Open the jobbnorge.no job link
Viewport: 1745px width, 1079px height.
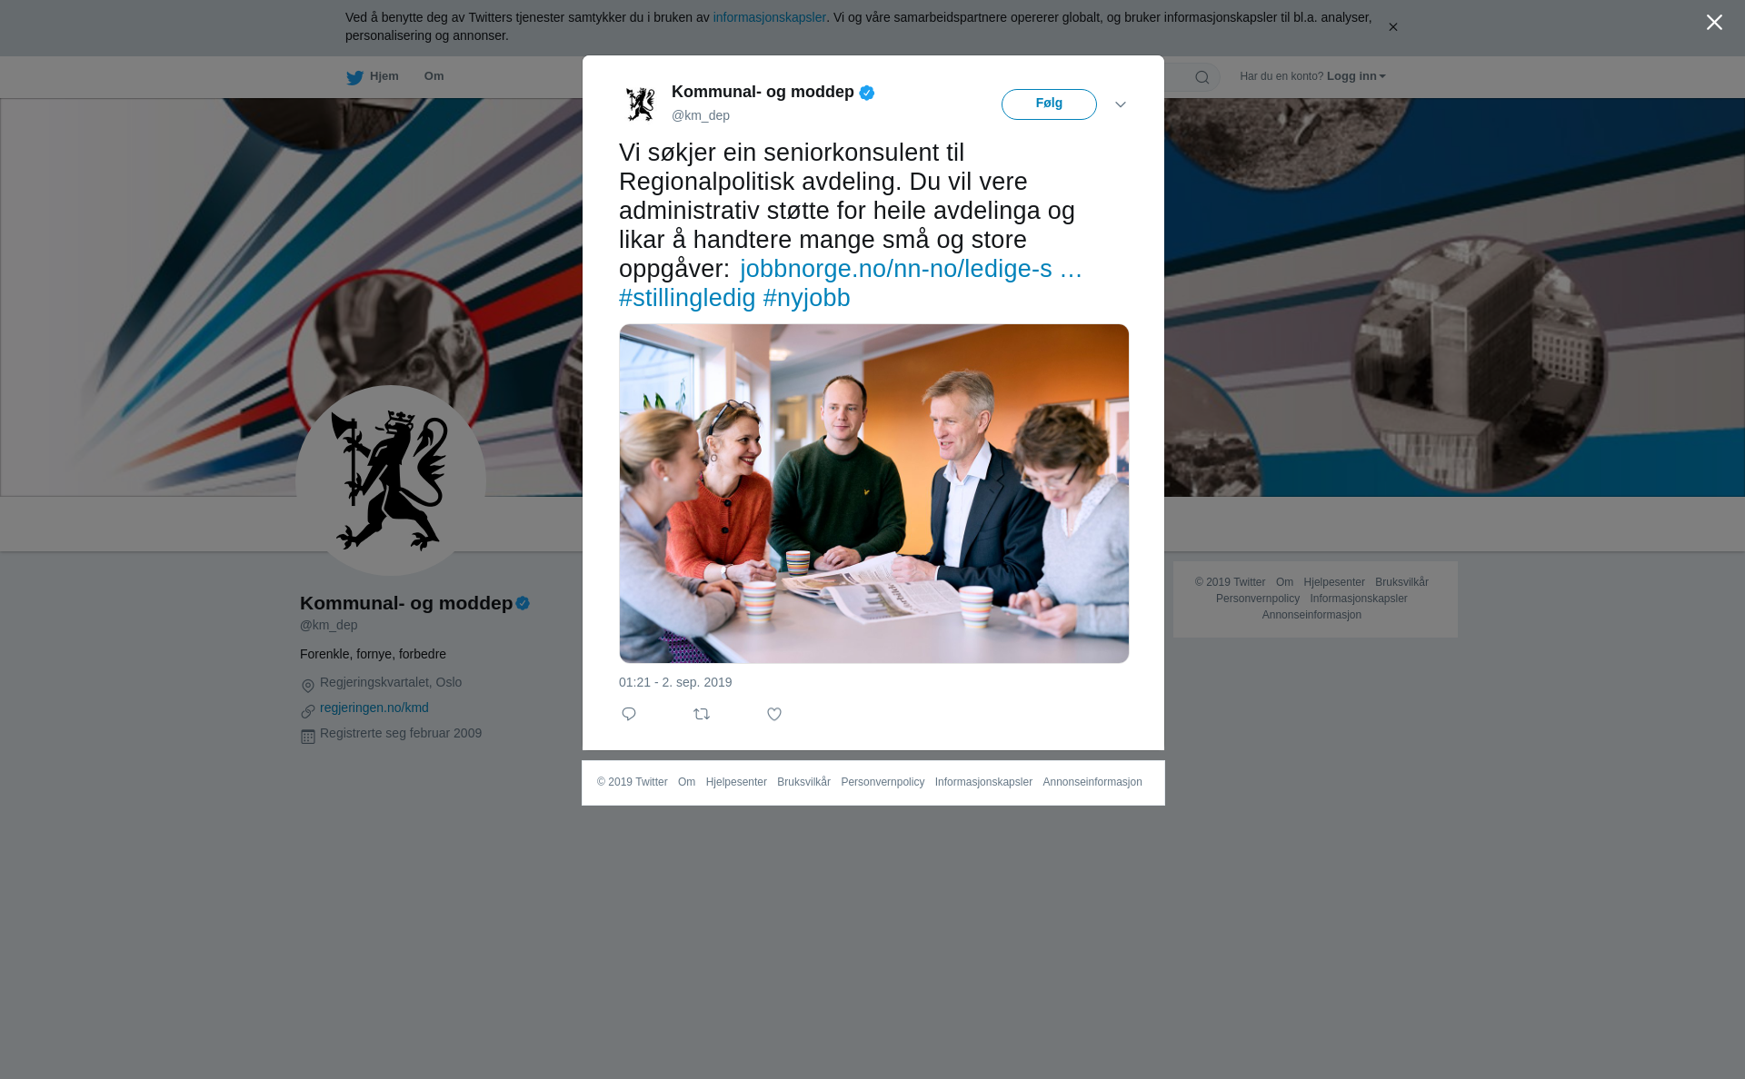[x=911, y=269]
